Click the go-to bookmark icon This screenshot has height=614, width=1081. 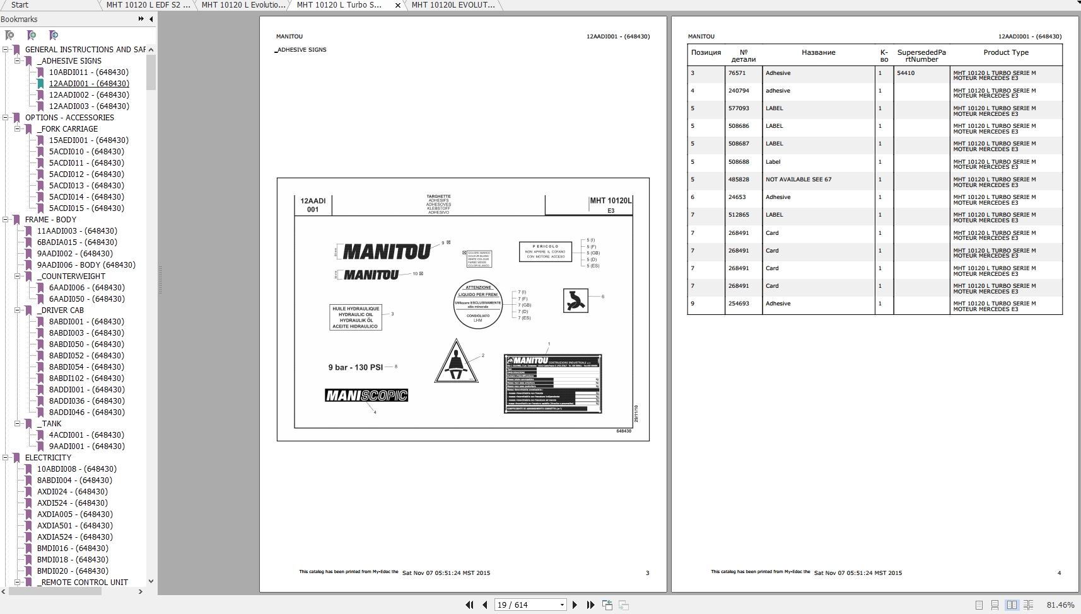pos(54,35)
